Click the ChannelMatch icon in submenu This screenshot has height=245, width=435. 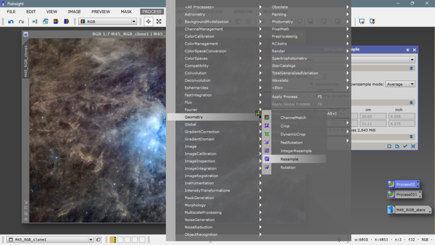267,117
